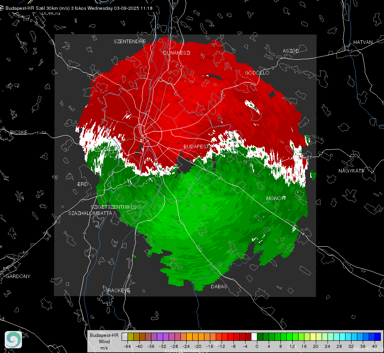The image size is (384, 353).
Task: Click the ASZÓD map label
Action: [291, 51]
